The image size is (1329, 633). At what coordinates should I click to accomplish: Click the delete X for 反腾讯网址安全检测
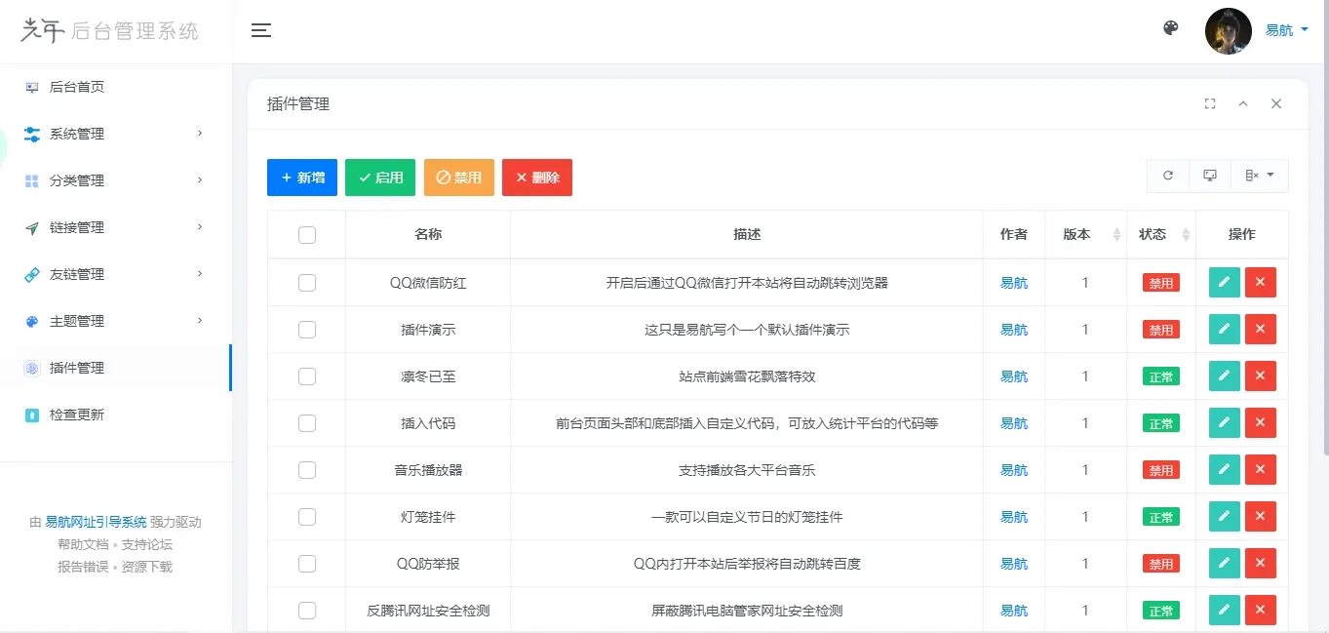coord(1260,610)
